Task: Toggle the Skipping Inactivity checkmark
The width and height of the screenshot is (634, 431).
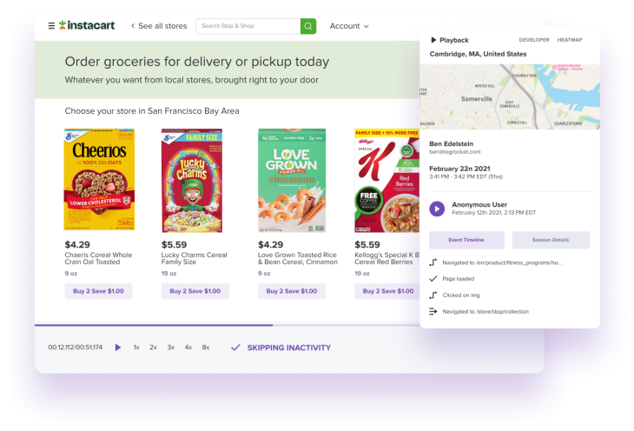Action: (x=235, y=348)
